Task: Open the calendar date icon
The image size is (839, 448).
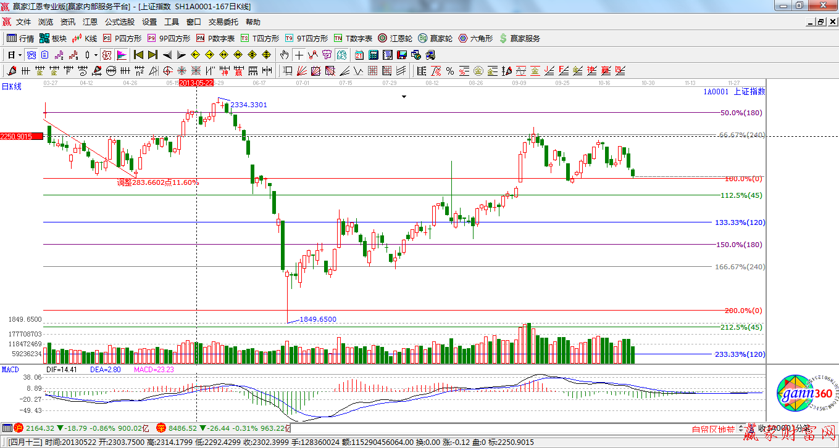Action: (359, 55)
